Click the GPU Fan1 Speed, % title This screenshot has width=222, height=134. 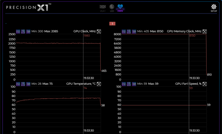pos(188,84)
